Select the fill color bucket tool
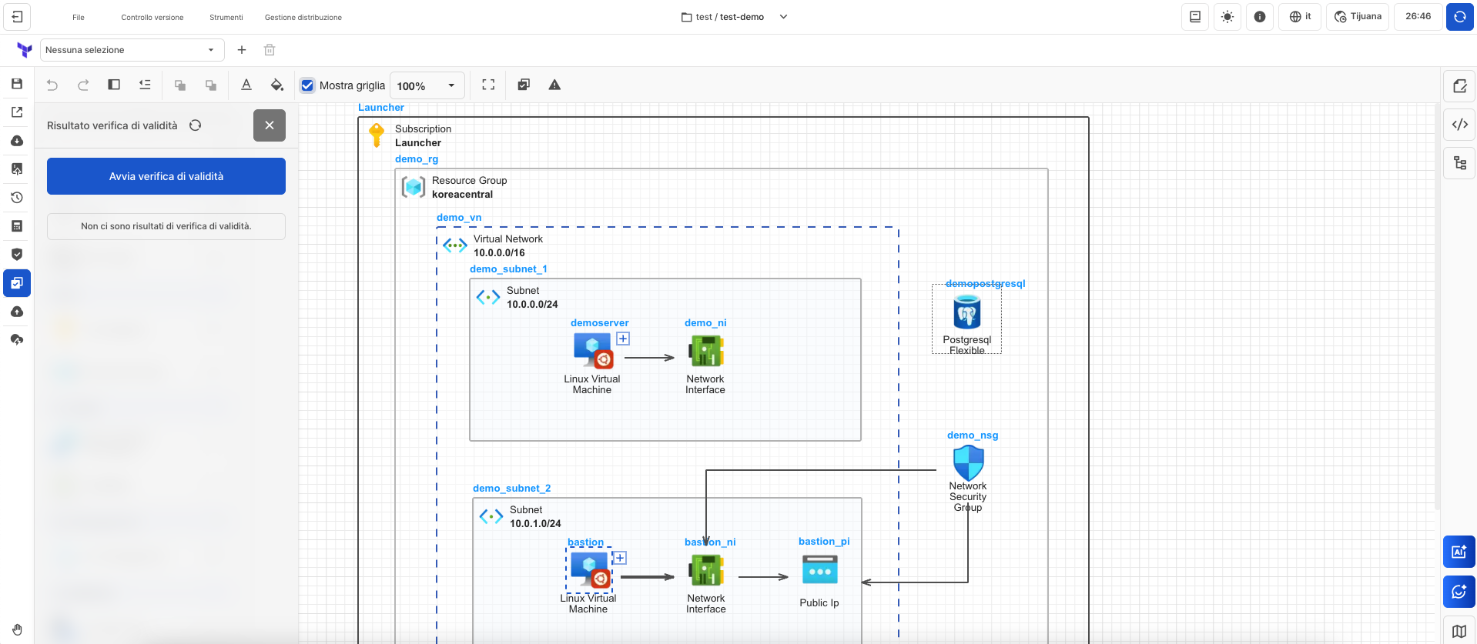Image resolution: width=1477 pixels, height=644 pixels. coord(277,85)
